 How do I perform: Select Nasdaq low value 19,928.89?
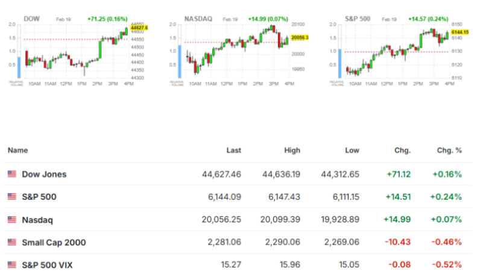[340, 220]
